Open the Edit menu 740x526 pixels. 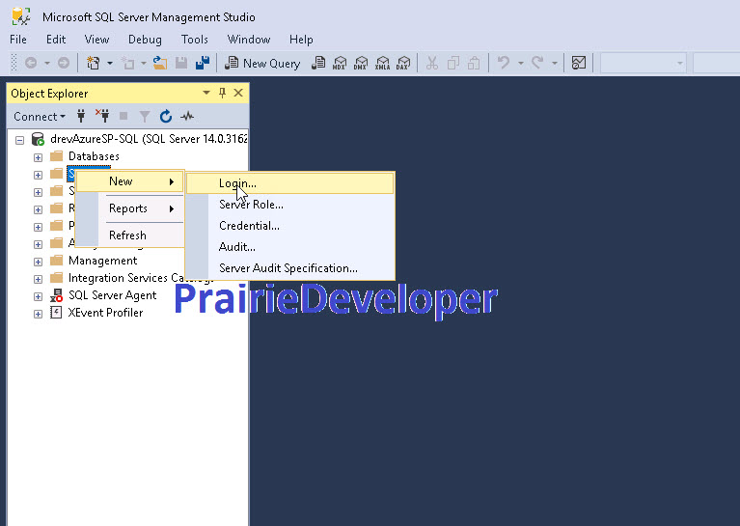[x=56, y=40]
